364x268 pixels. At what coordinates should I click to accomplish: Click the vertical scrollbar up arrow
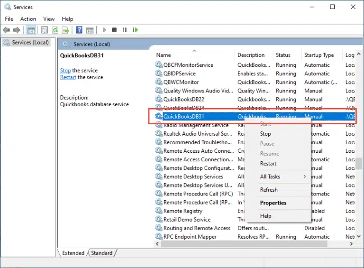click(x=359, y=54)
